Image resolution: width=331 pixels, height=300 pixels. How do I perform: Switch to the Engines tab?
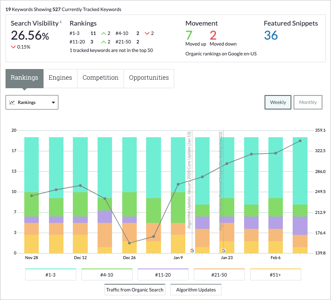click(x=60, y=78)
